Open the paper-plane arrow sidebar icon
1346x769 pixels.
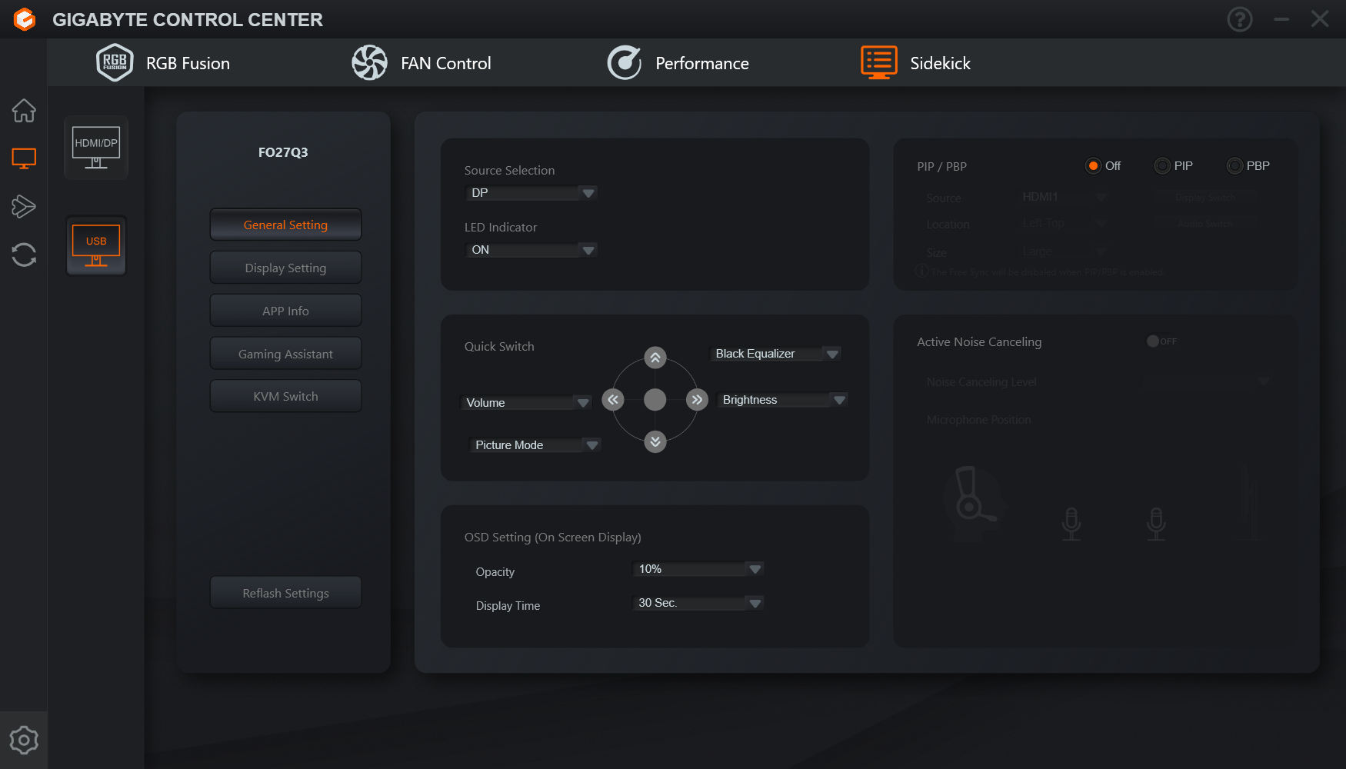(x=24, y=206)
